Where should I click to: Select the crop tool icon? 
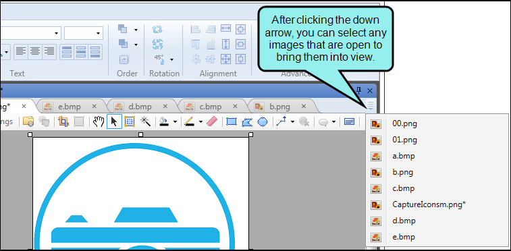[63, 121]
